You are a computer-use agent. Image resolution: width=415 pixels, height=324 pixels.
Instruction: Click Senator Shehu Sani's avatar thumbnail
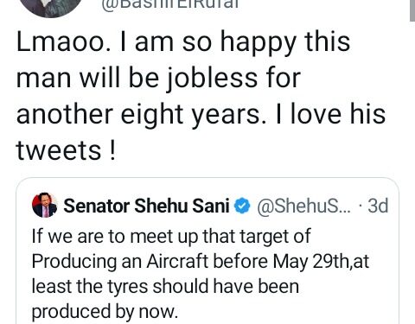coord(45,205)
